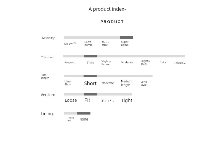
Task: Choose the 'Loose' version label
Action: [71, 100]
